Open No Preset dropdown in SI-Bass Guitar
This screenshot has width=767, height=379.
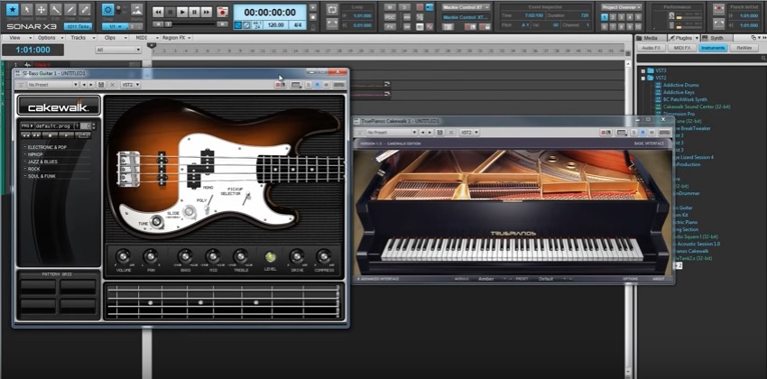(52, 85)
